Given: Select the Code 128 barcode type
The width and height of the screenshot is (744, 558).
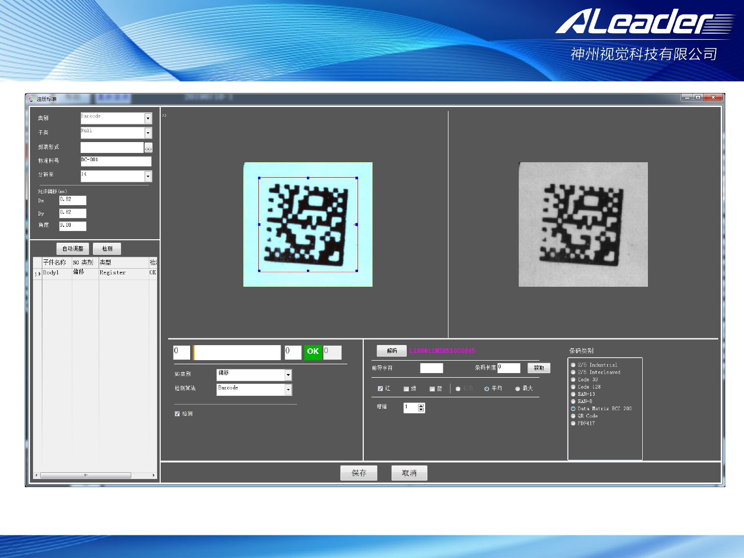Looking at the screenshot, I should coord(573,387).
